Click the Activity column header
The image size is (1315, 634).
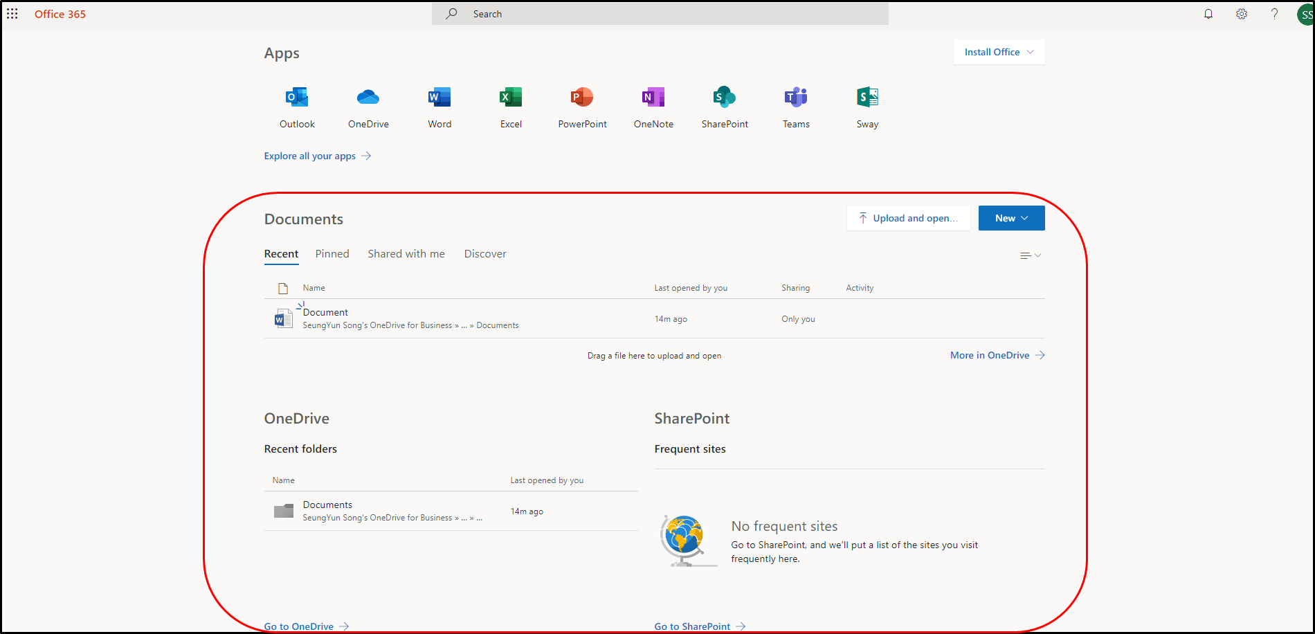point(860,288)
